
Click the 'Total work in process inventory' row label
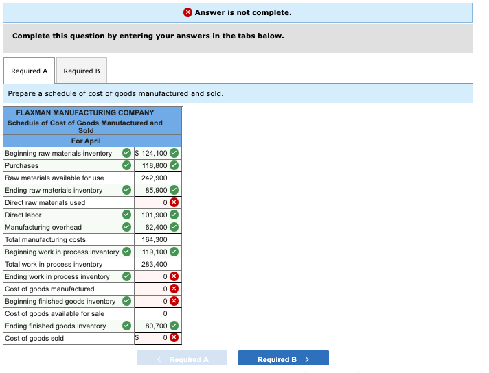coord(54,264)
